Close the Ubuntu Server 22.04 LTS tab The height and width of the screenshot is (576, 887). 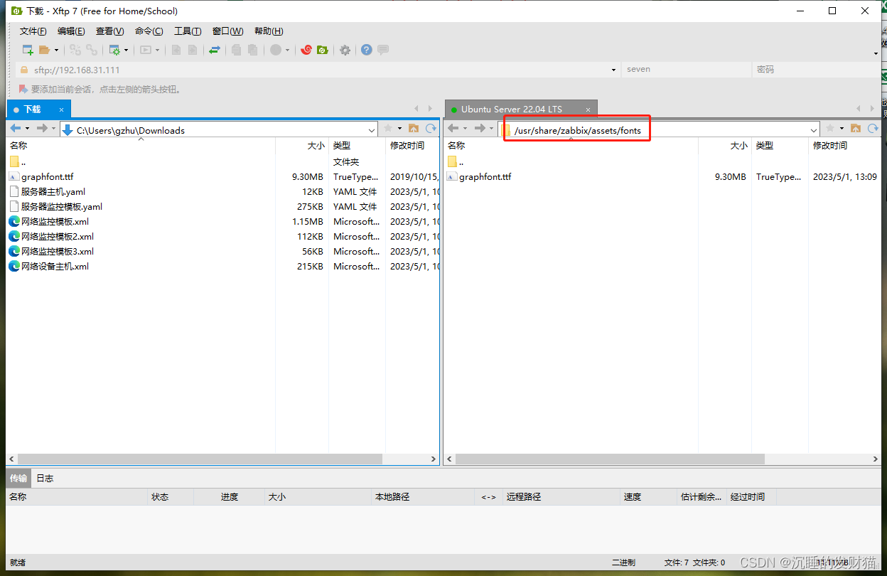coord(588,110)
